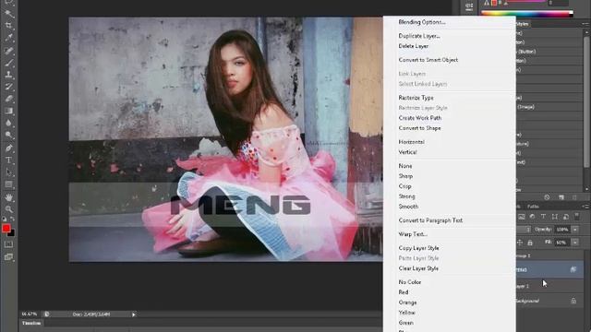
Task: Select the Crop tool
Action: [x=8, y=26]
